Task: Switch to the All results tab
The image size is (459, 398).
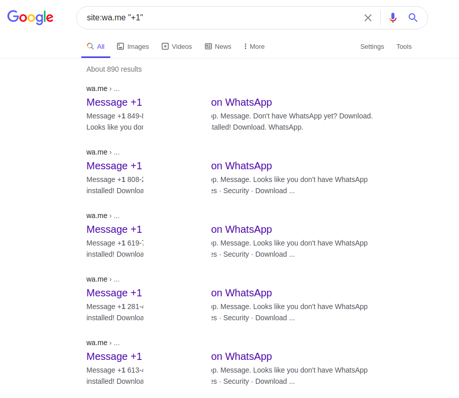Action: click(101, 46)
